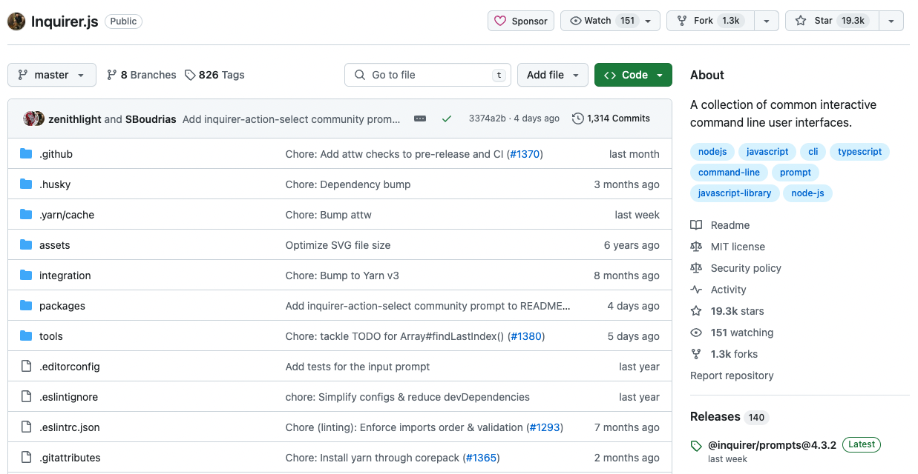Star the repository with Star button
This screenshot has width=918, height=474.
(x=831, y=21)
